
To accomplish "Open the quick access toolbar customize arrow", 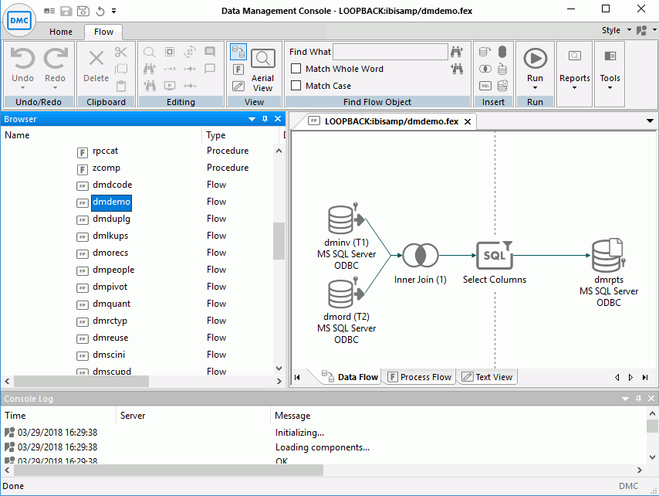I will coord(114,12).
